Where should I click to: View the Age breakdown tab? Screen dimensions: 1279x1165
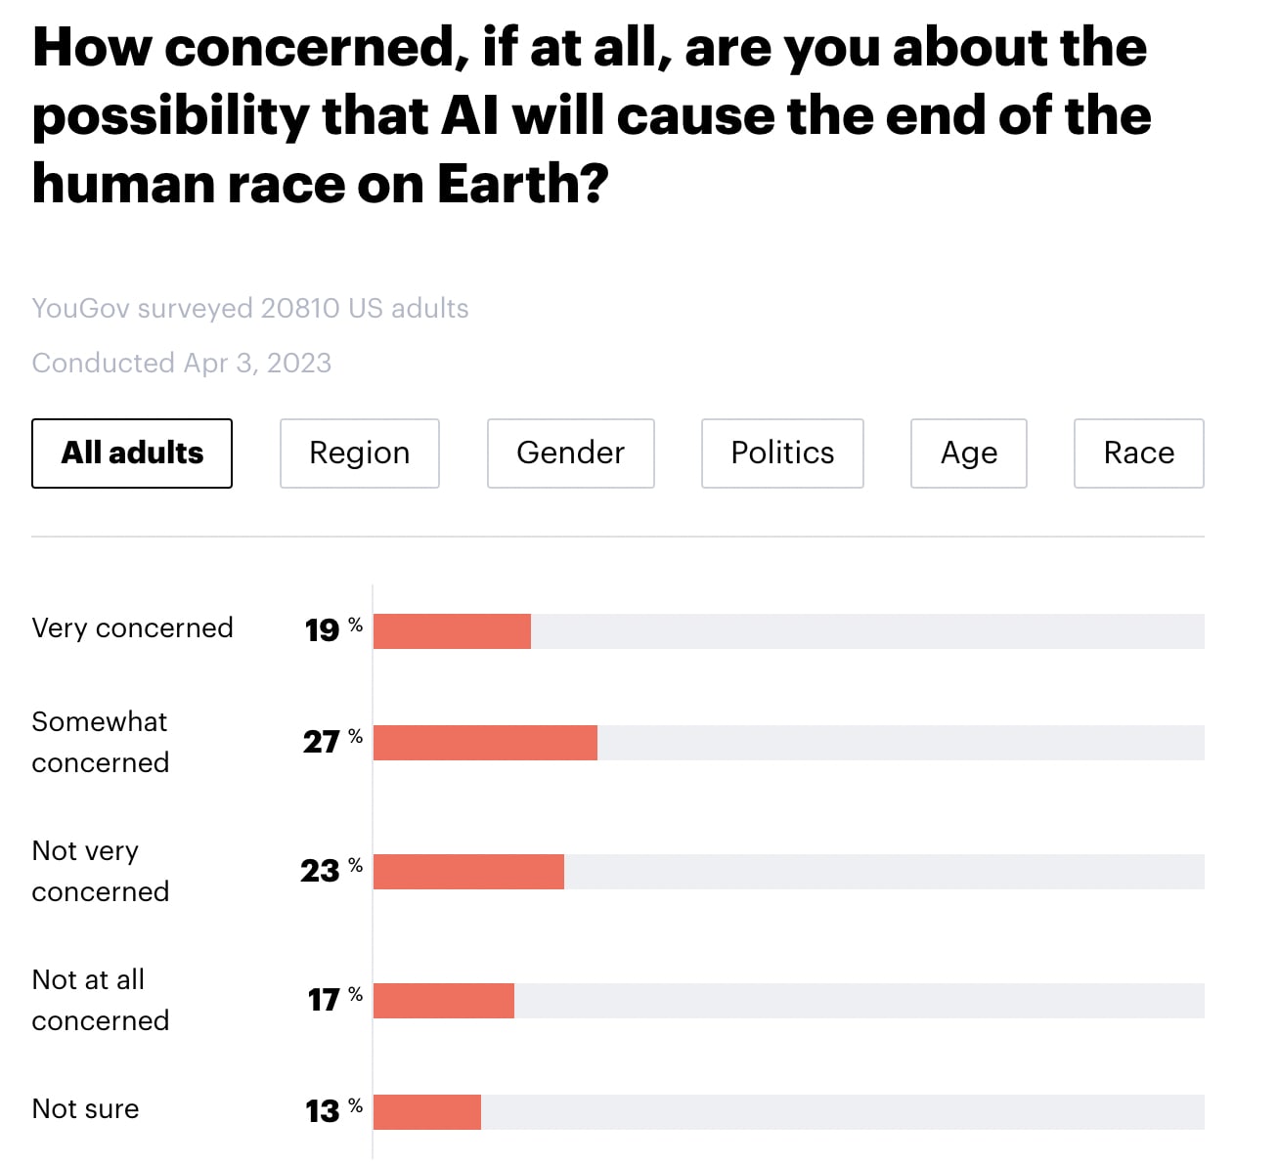(969, 453)
